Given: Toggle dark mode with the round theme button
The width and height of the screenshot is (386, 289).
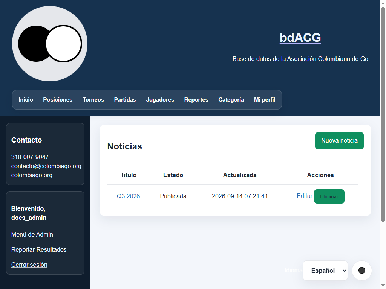Looking at the screenshot, I should point(361,270).
